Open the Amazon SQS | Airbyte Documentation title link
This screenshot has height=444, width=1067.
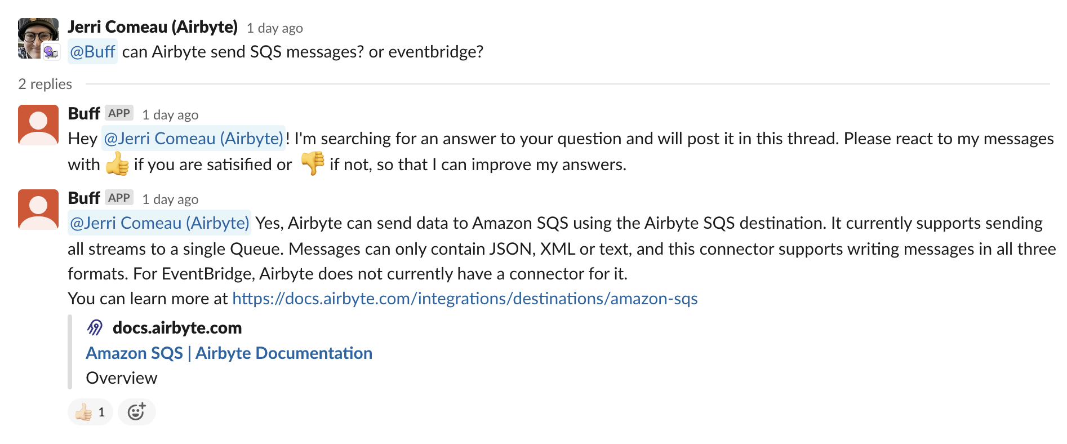tap(229, 353)
